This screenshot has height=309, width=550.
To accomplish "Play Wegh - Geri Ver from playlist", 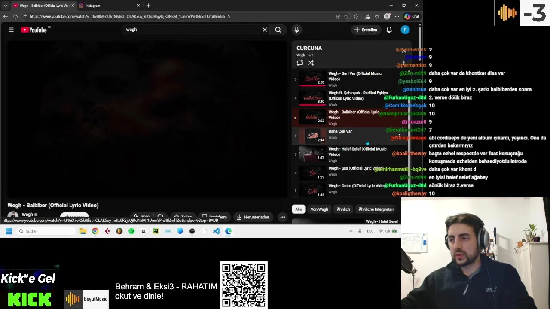I will (350, 79).
